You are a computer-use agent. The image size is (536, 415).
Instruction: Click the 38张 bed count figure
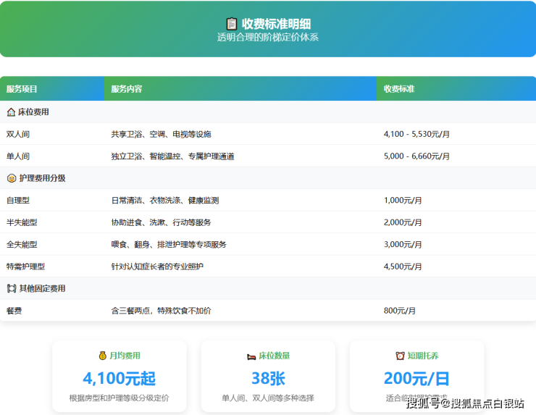coord(268,378)
